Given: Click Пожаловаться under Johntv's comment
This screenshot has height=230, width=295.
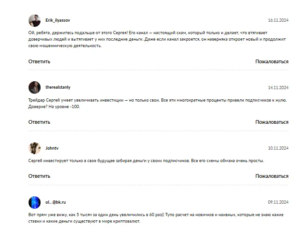Looking at the screenshot, I should pos(272,176).
